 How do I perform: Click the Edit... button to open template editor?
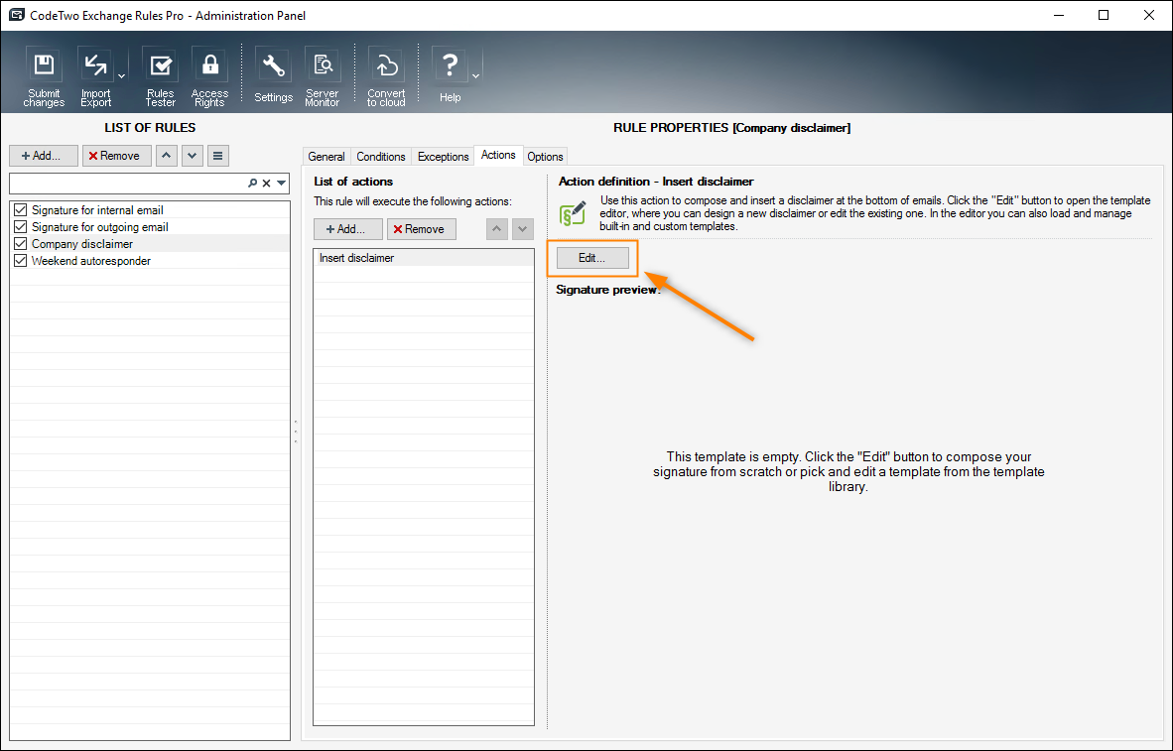tap(592, 258)
